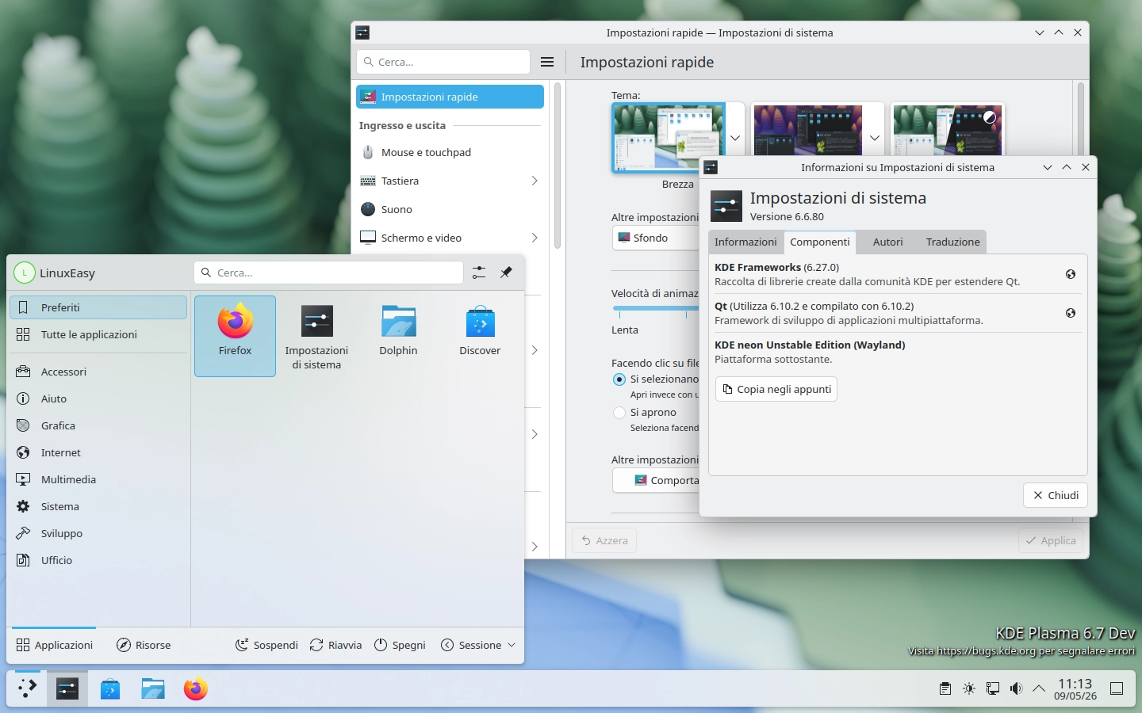Open the Grafica category
The image size is (1142, 713).
pyautogui.click(x=98, y=425)
